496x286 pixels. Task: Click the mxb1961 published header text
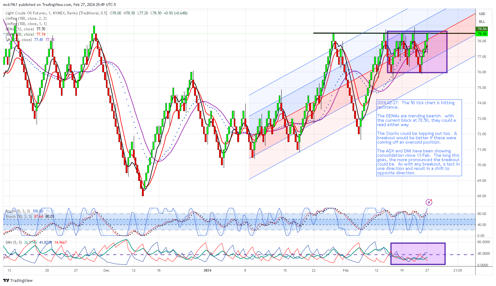[x=60, y=5]
